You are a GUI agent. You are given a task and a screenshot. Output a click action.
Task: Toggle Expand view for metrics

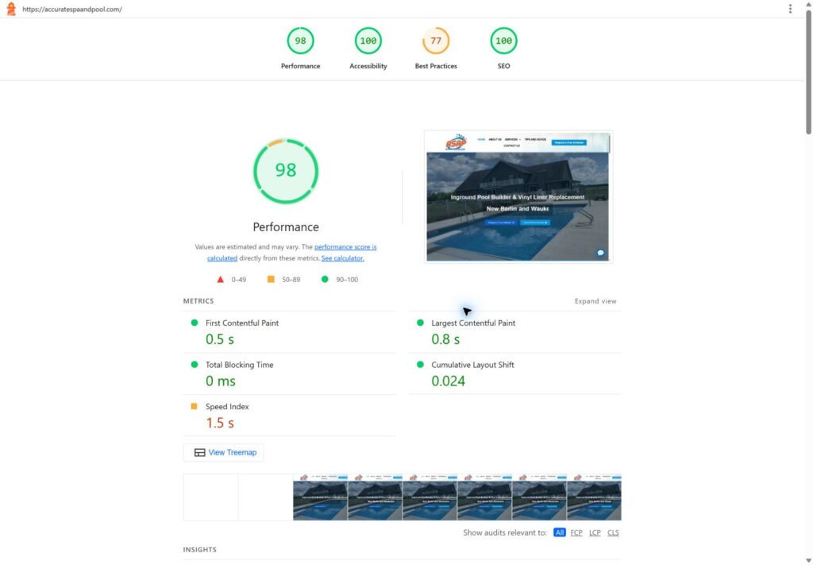(595, 301)
